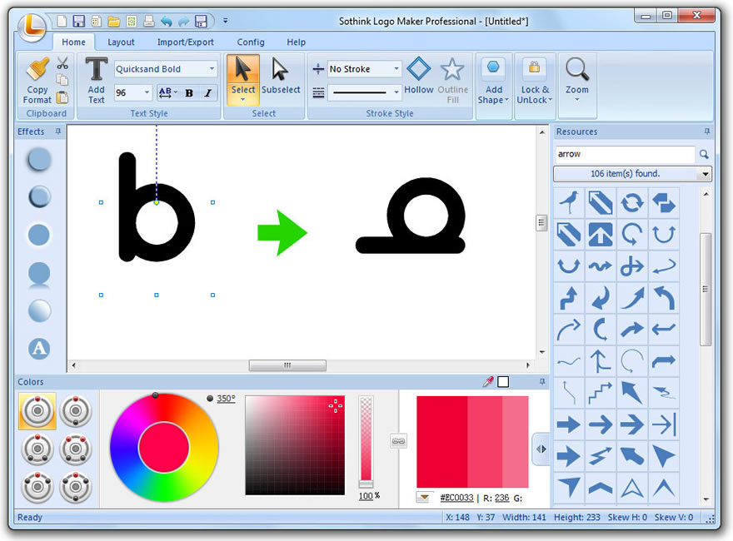Click the vertical opacity slider bar
Image resolution: width=733 pixels, height=541 pixels.
(x=366, y=441)
